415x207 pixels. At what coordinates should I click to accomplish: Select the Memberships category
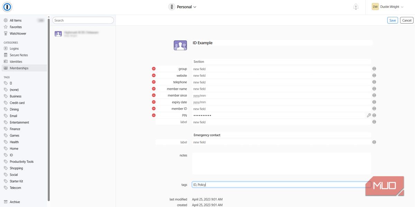point(19,68)
